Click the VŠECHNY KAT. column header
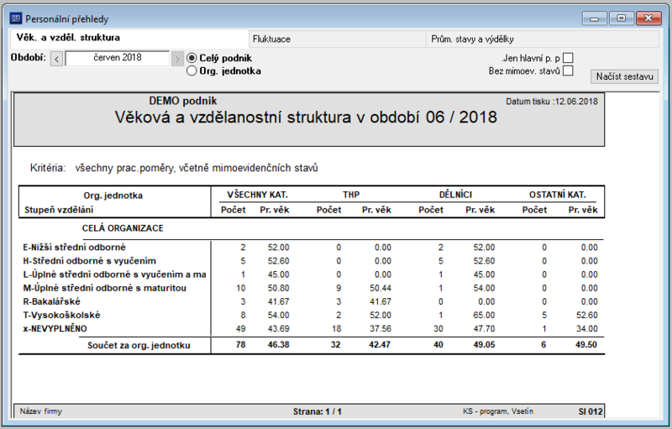The image size is (672, 429). (x=258, y=195)
